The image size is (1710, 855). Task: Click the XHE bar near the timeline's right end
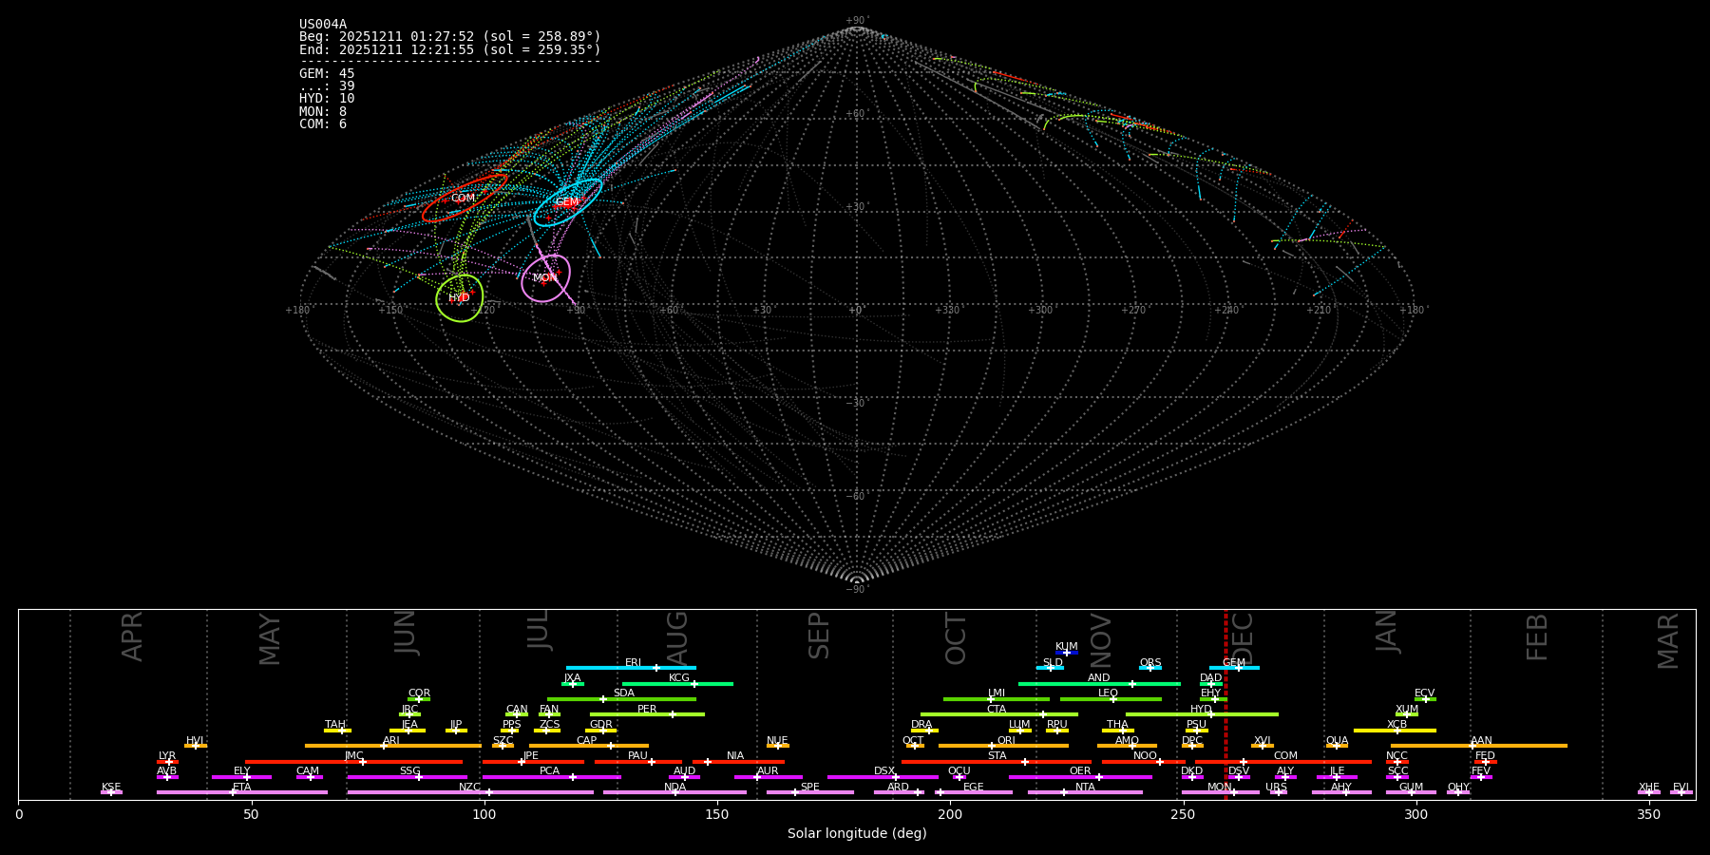coord(1649,792)
